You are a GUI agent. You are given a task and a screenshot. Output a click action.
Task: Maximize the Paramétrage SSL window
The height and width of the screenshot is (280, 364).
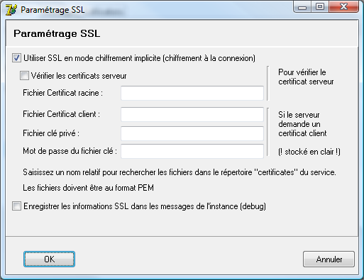[320, 7]
